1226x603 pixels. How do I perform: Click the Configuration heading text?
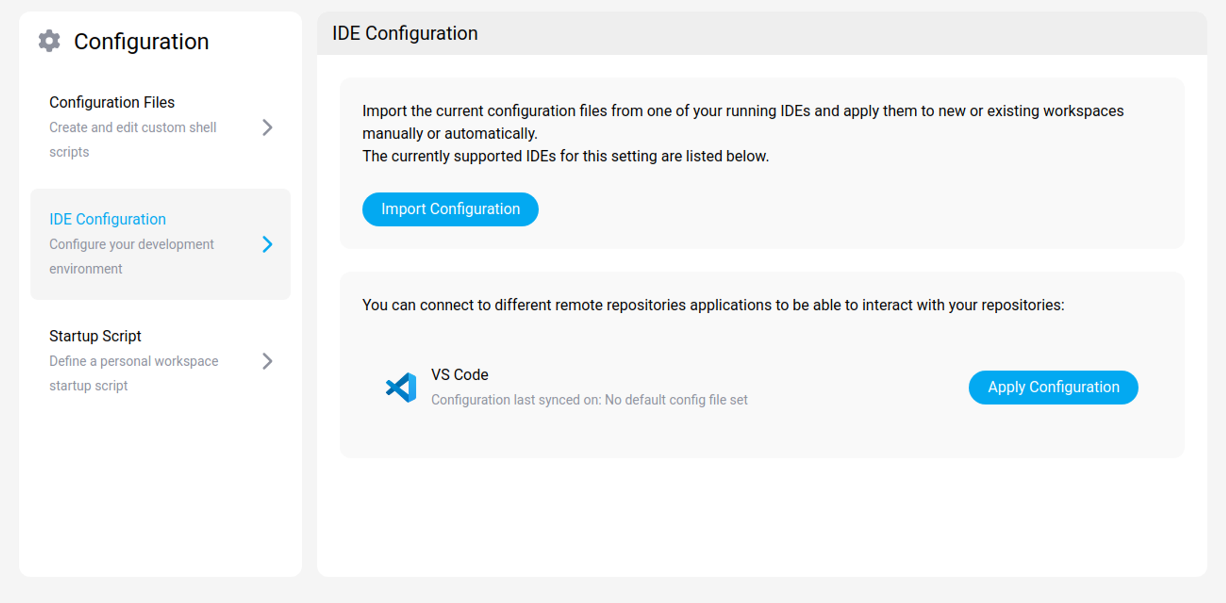click(141, 41)
